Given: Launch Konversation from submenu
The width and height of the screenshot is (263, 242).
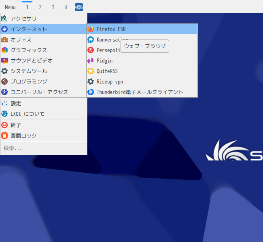Looking at the screenshot, I should pyautogui.click(x=142, y=40).
